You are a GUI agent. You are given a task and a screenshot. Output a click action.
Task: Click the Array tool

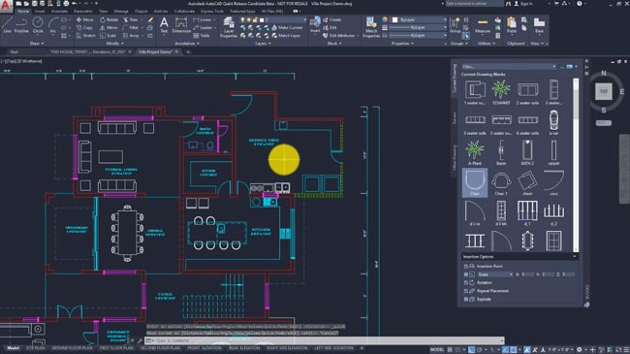(132, 35)
